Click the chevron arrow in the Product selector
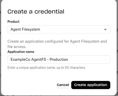 point(105,29)
